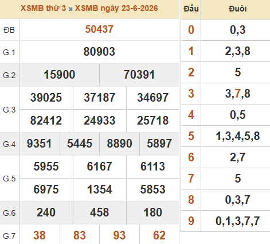The width and height of the screenshot is (270, 244).
Task: Select G.5 result 6167
Action: point(100,166)
